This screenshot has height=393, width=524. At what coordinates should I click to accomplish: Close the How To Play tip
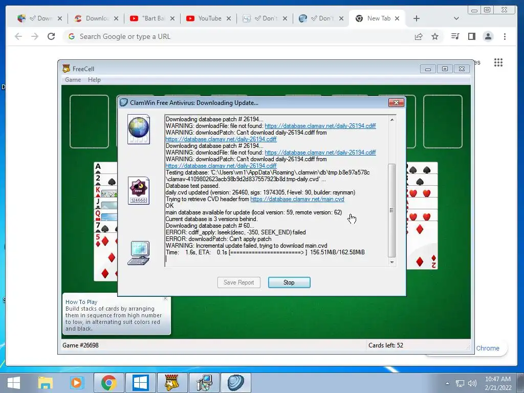coord(165,298)
